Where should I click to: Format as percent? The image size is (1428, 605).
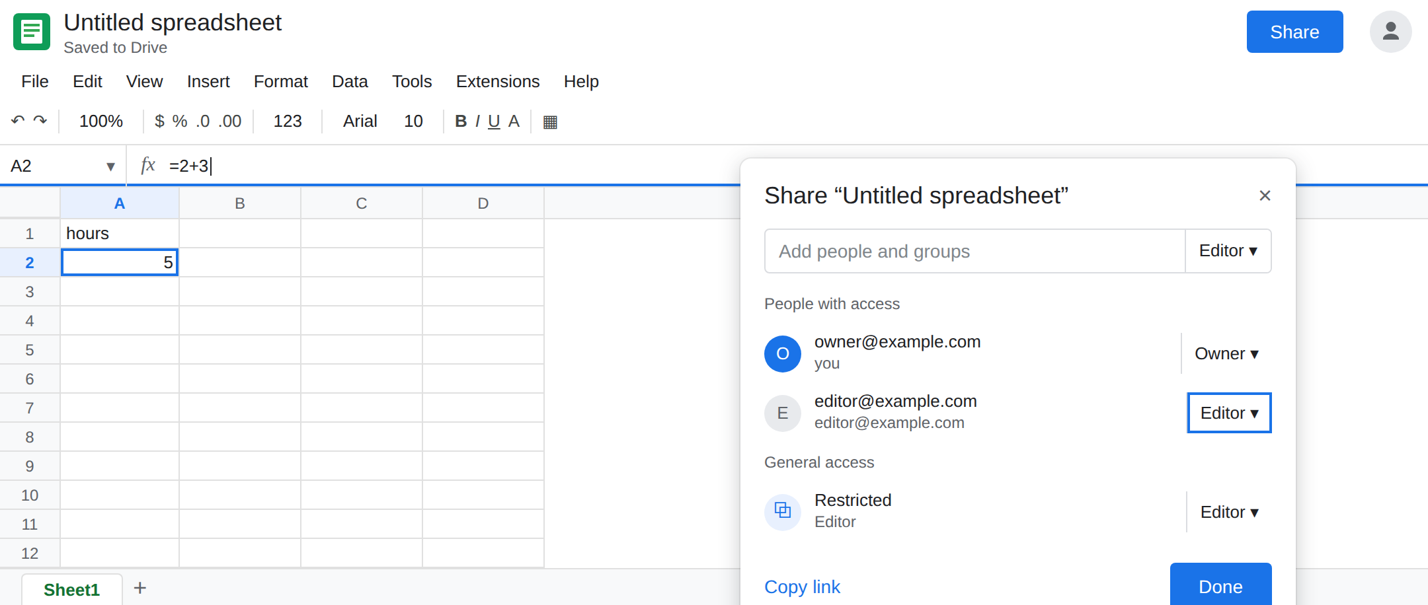coord(180,121)
